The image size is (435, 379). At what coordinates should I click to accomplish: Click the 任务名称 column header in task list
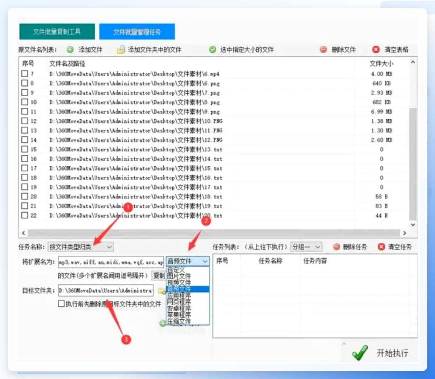(270, 261)
